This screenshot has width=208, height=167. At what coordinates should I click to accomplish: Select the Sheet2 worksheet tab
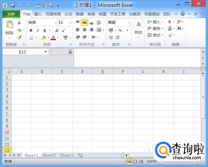click(x=49, y=155)
